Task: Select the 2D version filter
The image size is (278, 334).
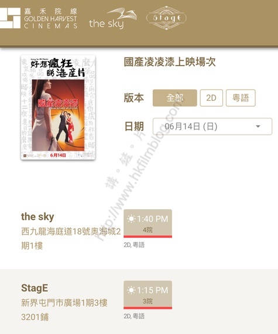Action: coord(211,98)
